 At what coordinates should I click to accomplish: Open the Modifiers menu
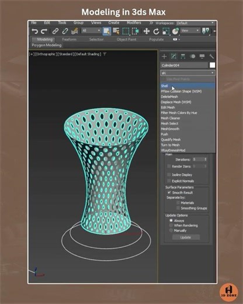point(134,23)
